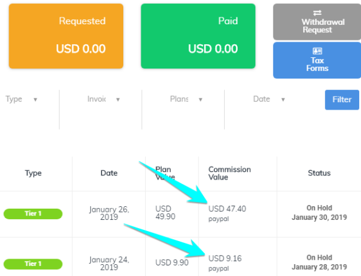Select the USD 47.40 commission value
Image resolution: width=361 pixels, height=276 pixels.
click(x=227, y=209)
